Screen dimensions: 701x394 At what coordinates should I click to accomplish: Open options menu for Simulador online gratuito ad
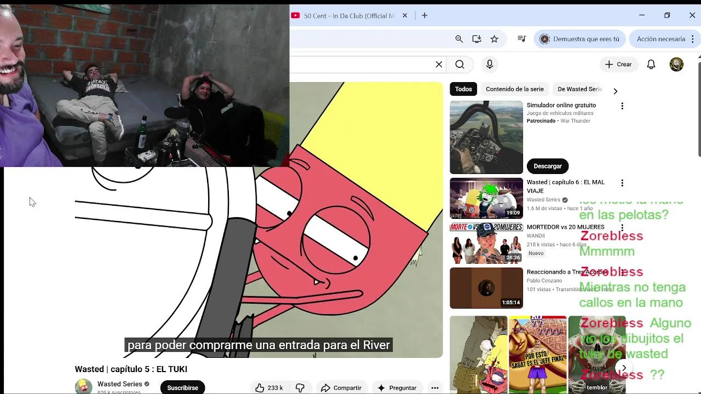coord(622,106)
